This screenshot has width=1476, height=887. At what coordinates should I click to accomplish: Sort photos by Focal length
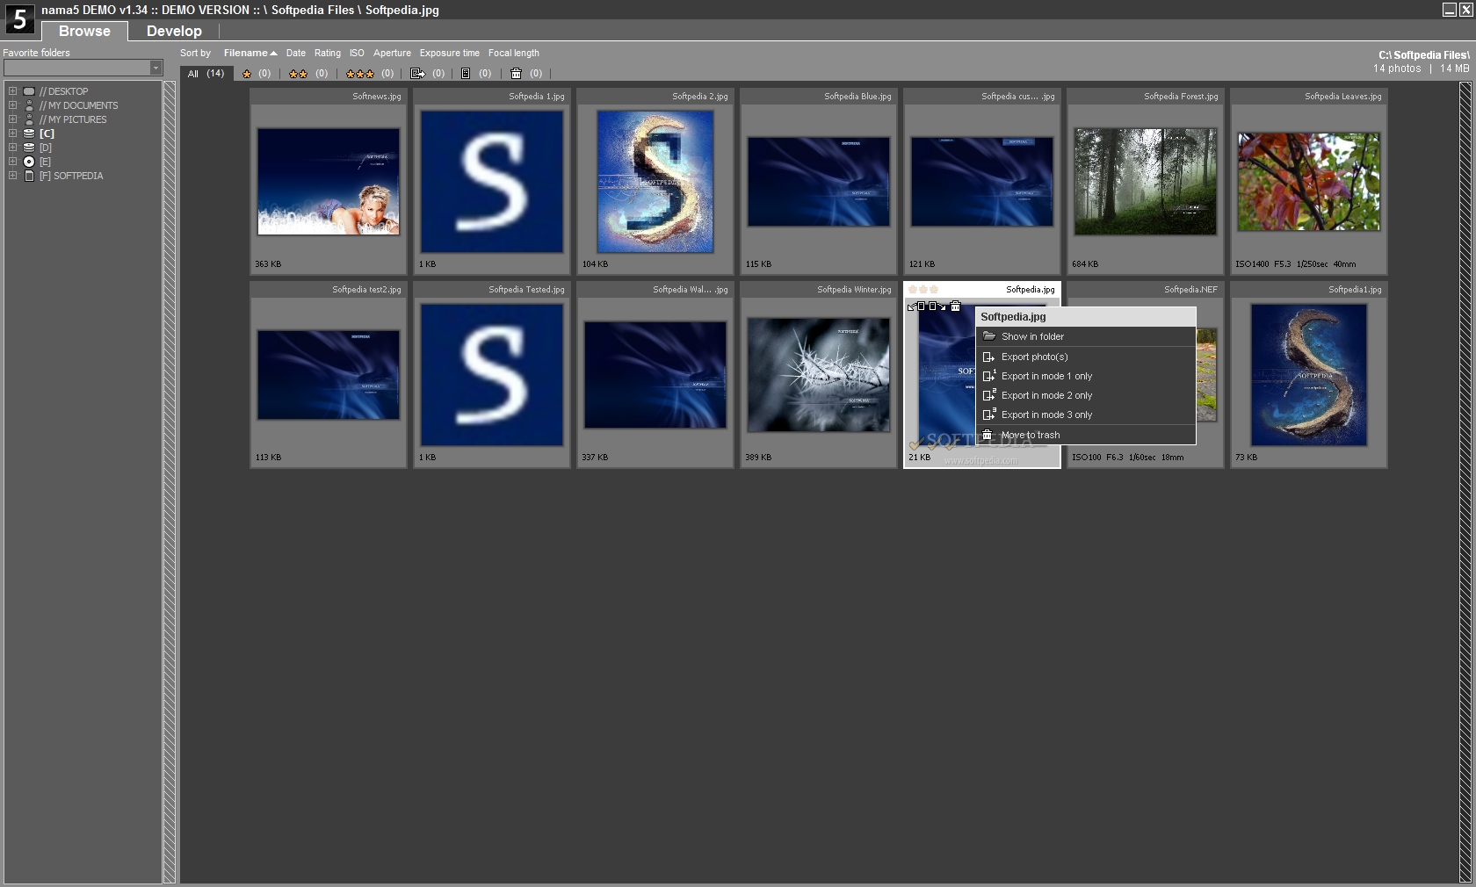tap(513, 53)
